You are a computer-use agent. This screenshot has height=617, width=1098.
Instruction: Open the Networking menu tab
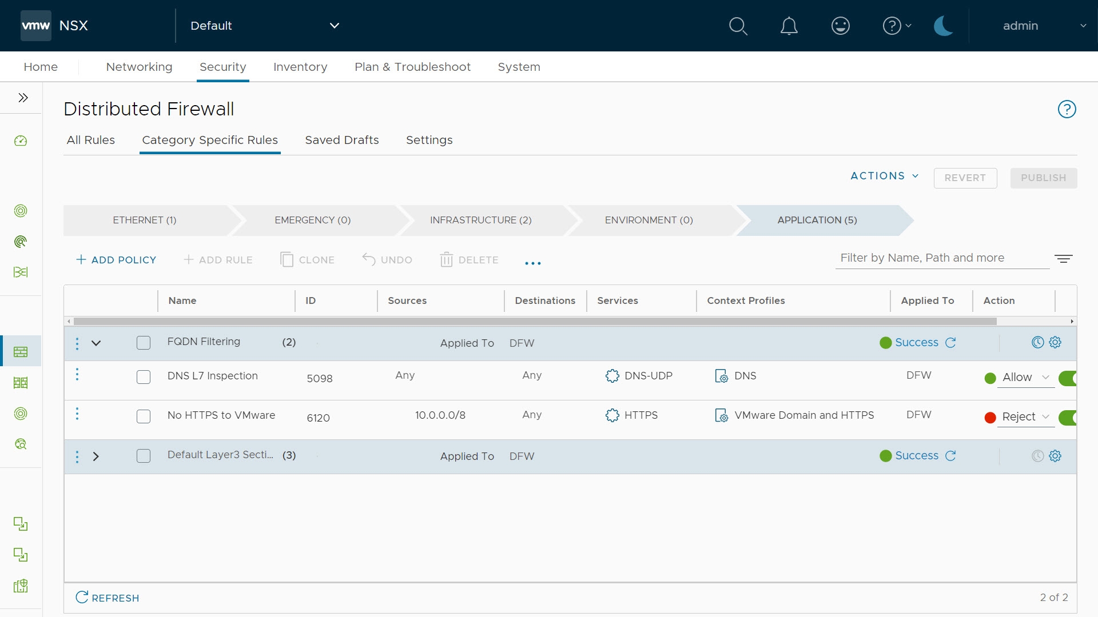click(139, 67)
